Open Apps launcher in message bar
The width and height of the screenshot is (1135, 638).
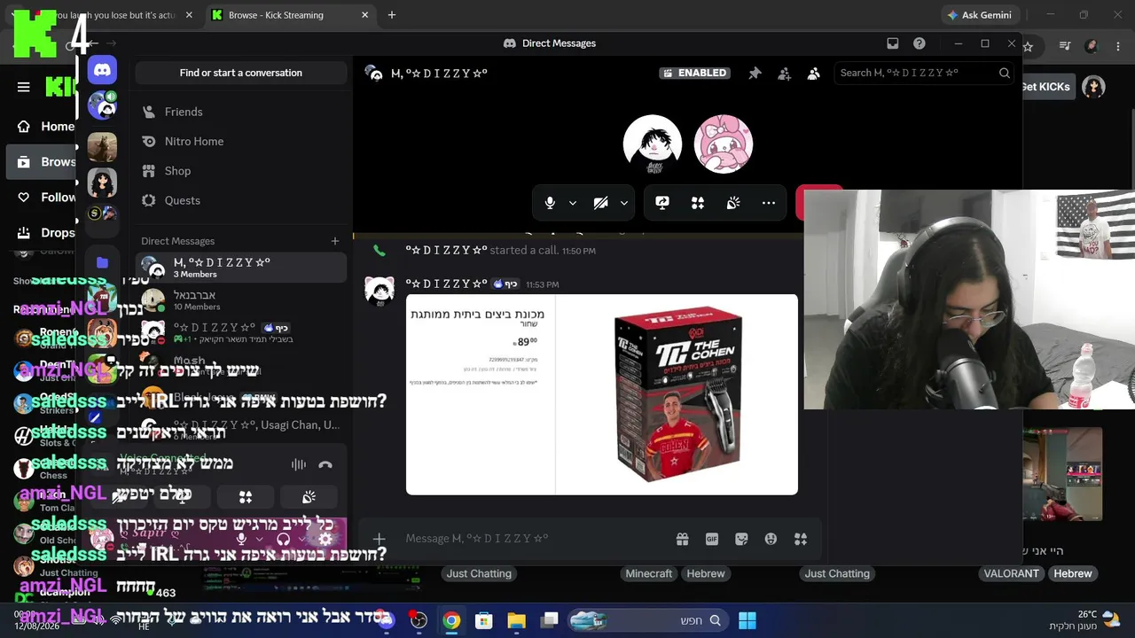[801, 539]
